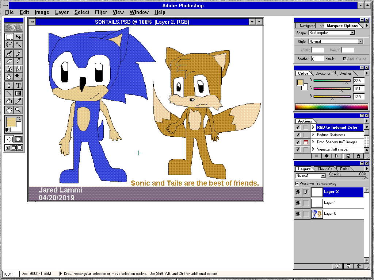Select the Lasso tool

coord(9,44)
